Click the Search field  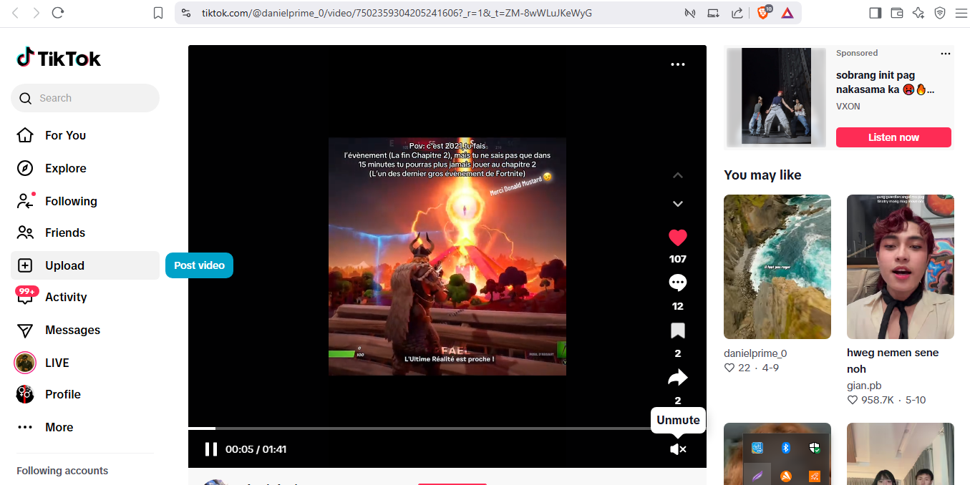point(85,98)
